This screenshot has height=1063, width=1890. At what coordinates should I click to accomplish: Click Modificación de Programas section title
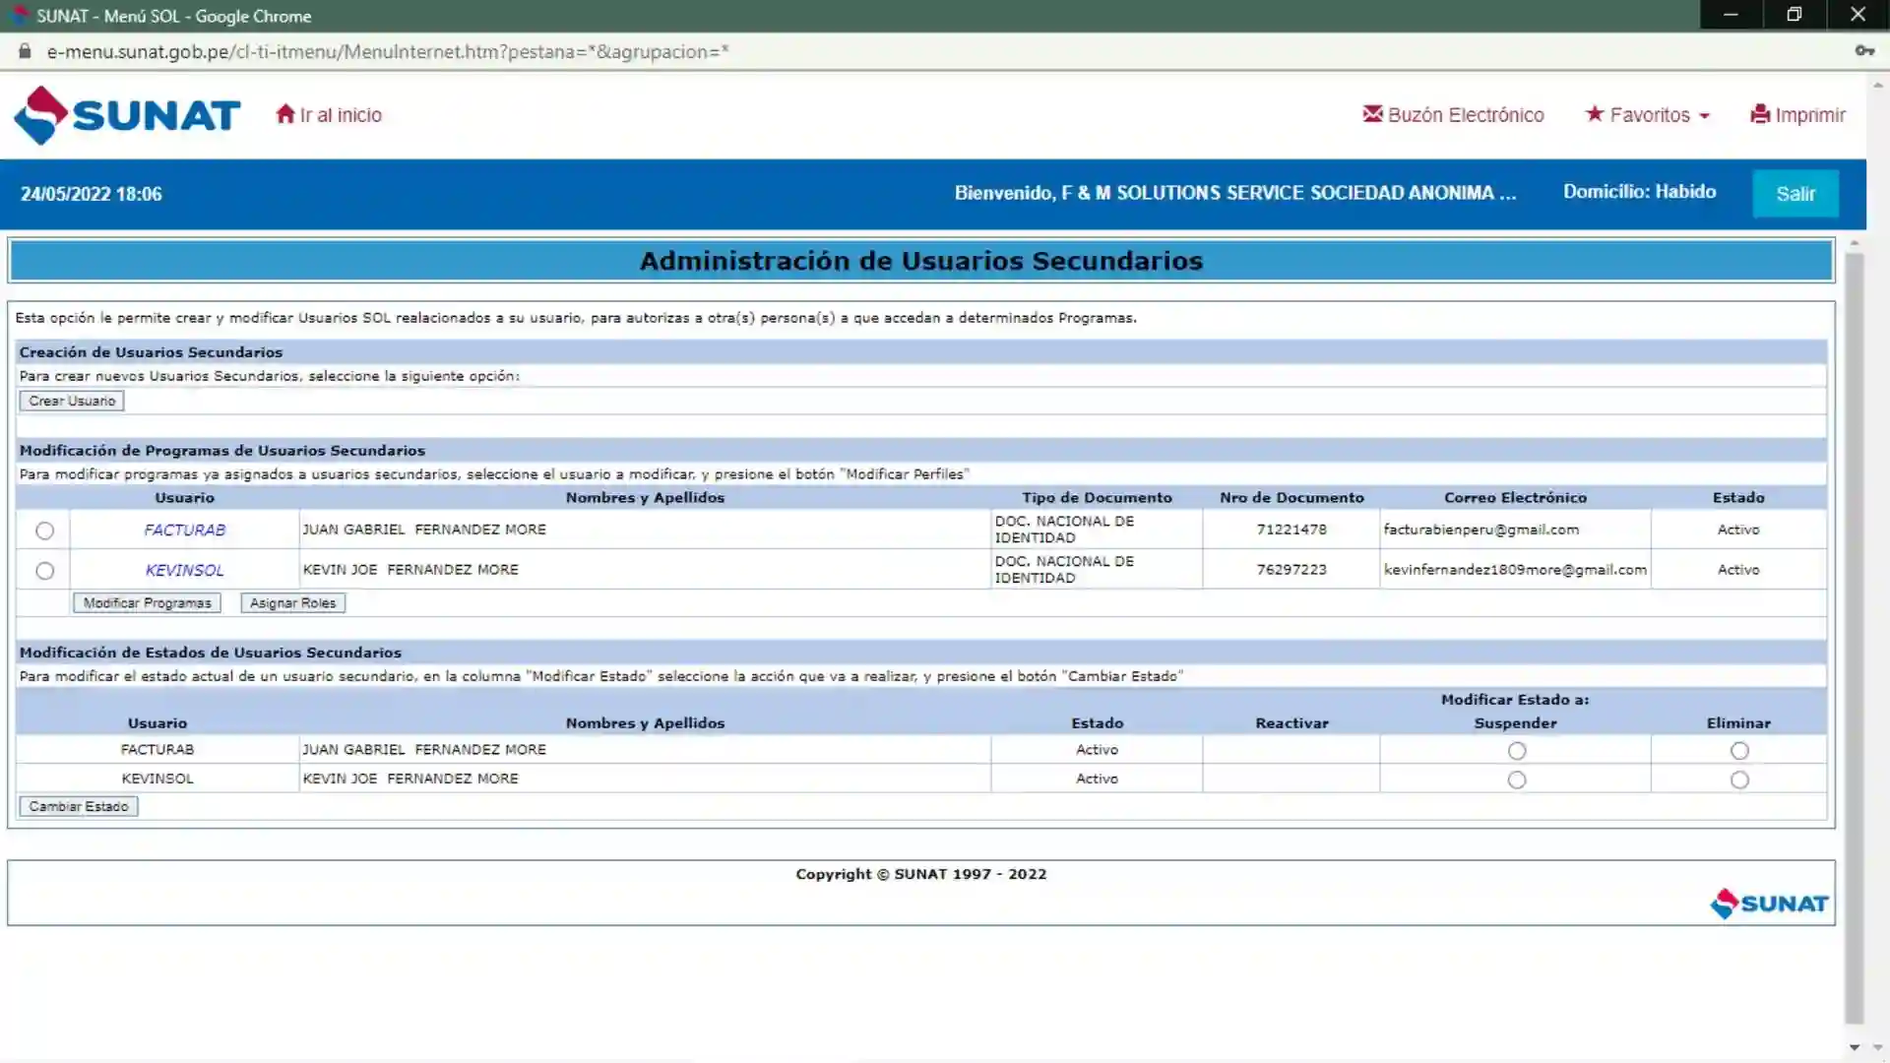pos(221,451)
